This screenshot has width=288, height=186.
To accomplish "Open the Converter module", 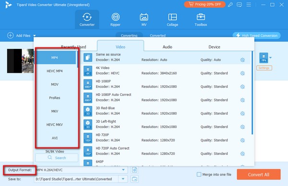I will pos(87,20).
